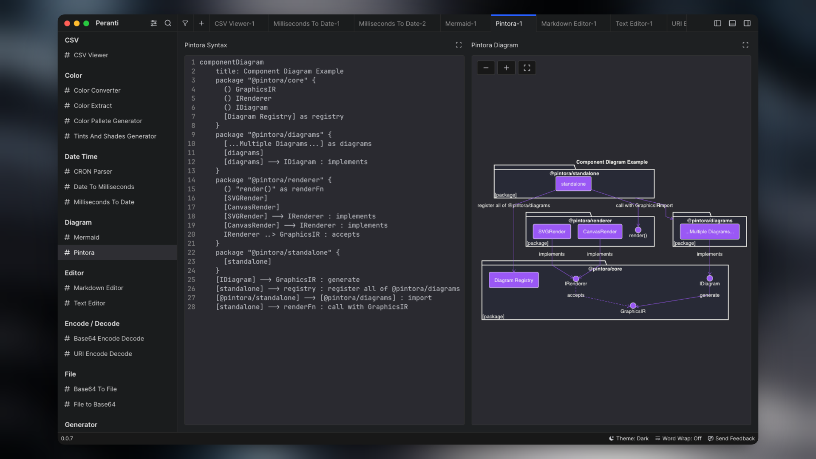Viewport: 816px width, 459px height.
Task: Click the Generator section heading
Action: click(81, 425)
